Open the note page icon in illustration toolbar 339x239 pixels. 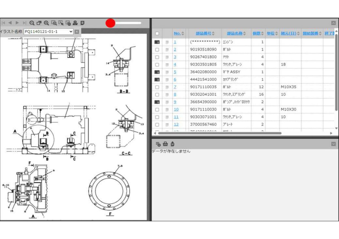[82, 23]
